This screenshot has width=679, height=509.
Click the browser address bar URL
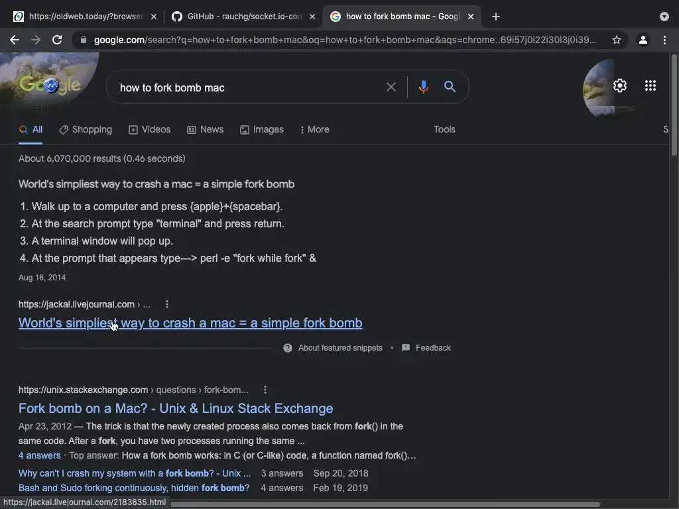pyautogui.click(x=345, y=40)
